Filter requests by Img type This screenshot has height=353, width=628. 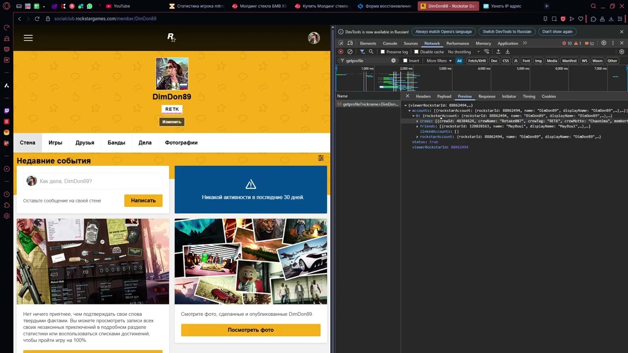click(x=538, y=61)
